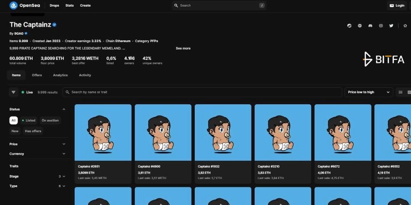Click the wallet icon in Login

[392, 5]
